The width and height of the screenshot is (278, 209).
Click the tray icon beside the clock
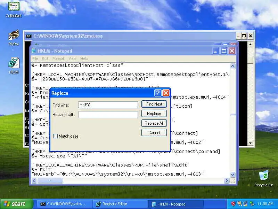pyautogui.click(x=252, y=204)
